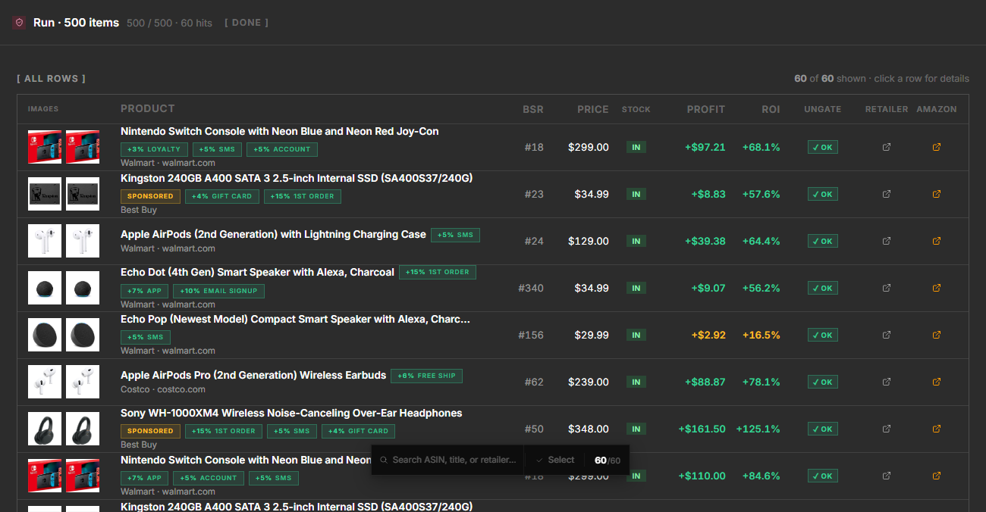Click +4% GIFT CARD badge on Kingston $34.99 row
The image size is (986, 512).
pyautogui.click(x=221, y=196)
